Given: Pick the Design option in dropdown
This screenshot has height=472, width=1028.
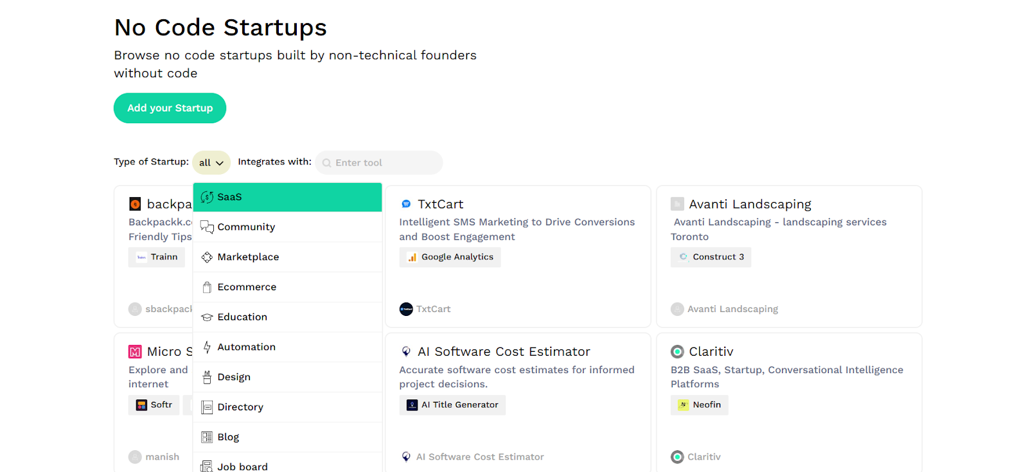Looking at the screenshot, I should (x=287, y=378).
